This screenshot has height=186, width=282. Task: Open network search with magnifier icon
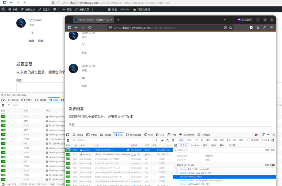pyautogui.click(x=168, y=140)
